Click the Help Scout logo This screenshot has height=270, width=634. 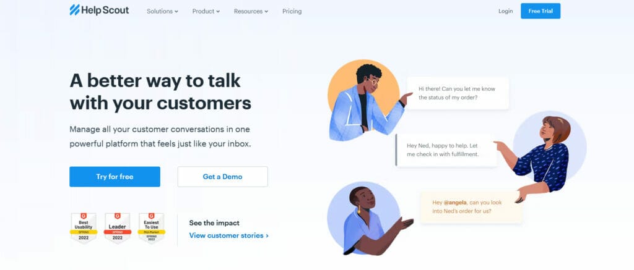pyautogui.click(x=99, y=10)
